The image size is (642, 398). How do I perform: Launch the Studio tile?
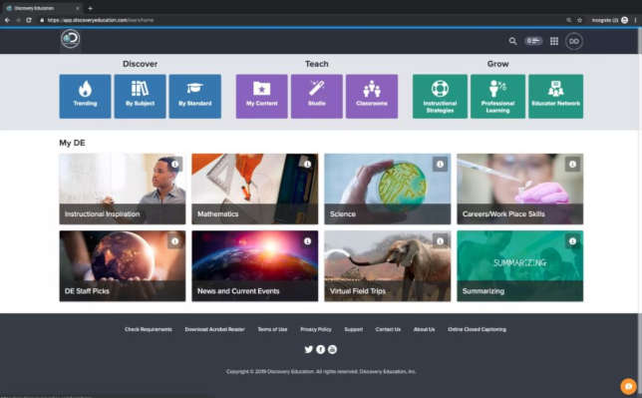tap(316, 97)
